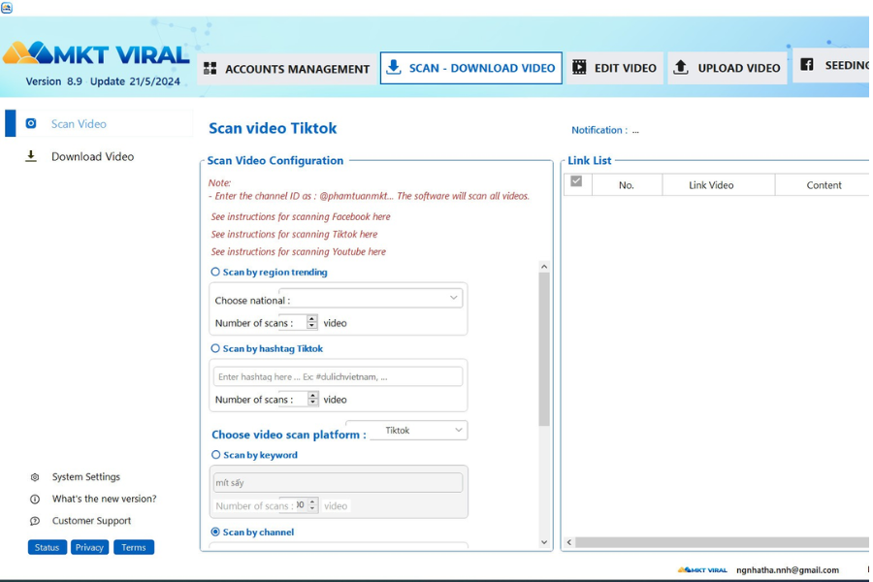Screen dimensions: 873x582
Task: Increase keyword number of scans
Action: pyautogui.click(x=312, y=501)
